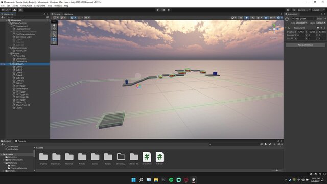Click the Project search field
327x184 pixels.
pos(233,144)
